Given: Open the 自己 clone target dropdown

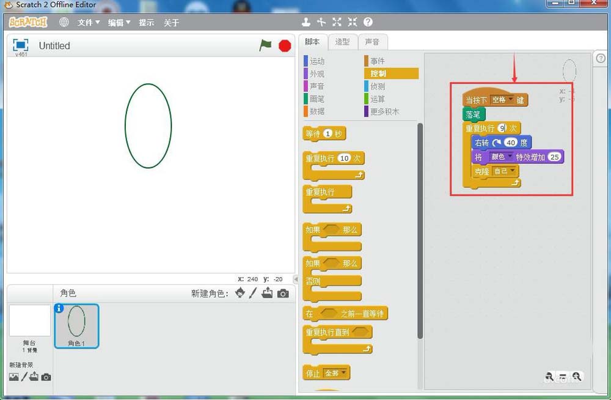Looking at the screenshot, I should [504, 171].
